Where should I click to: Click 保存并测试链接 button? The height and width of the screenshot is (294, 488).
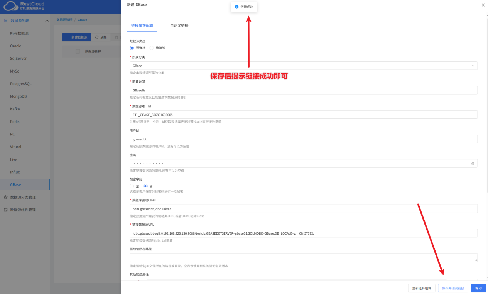453,288
